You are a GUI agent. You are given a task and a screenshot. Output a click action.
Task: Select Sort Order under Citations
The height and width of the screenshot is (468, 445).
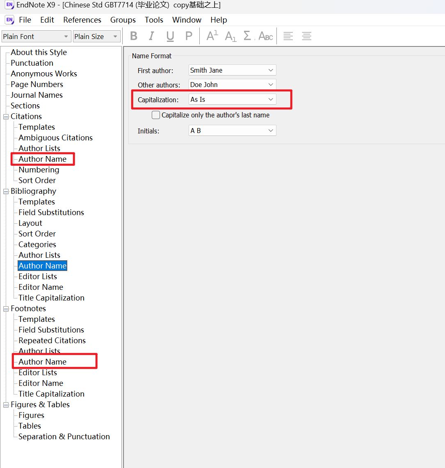pos(37,180)
